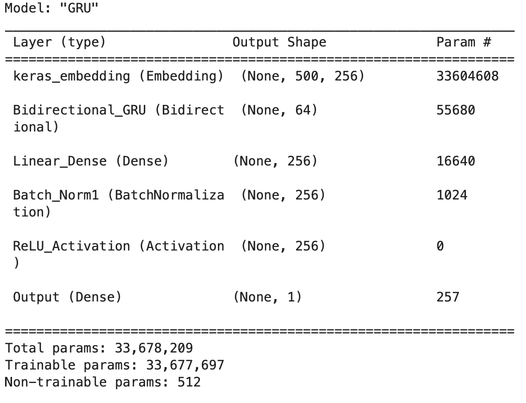The height and width of the screenshot is (403, 526).
Task: Click the Non-trainable params: 512 line
Action: pos(103,382)
